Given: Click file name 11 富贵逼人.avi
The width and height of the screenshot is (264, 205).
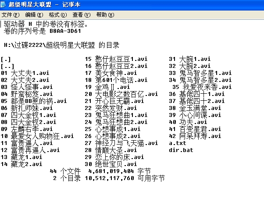Looking at the screenshot, I should point(27,143).
